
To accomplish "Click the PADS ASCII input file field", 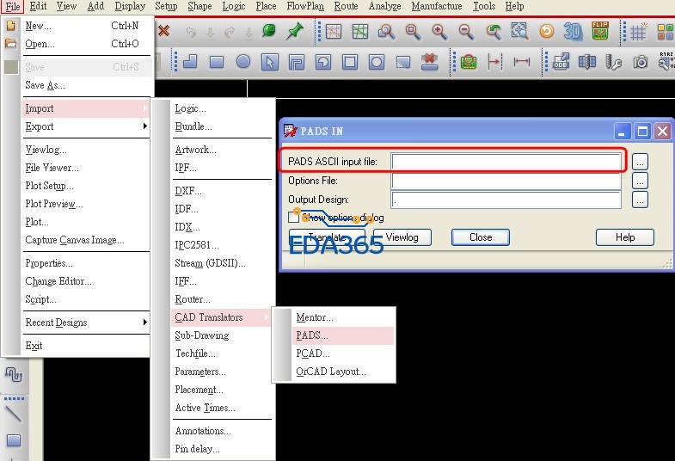I will pyautogui.click(x=506, y=162).
